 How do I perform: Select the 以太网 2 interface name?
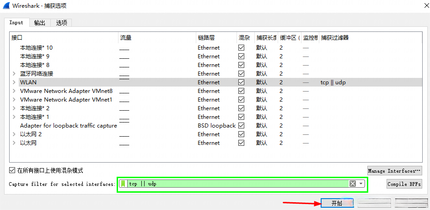coord(31,134)
